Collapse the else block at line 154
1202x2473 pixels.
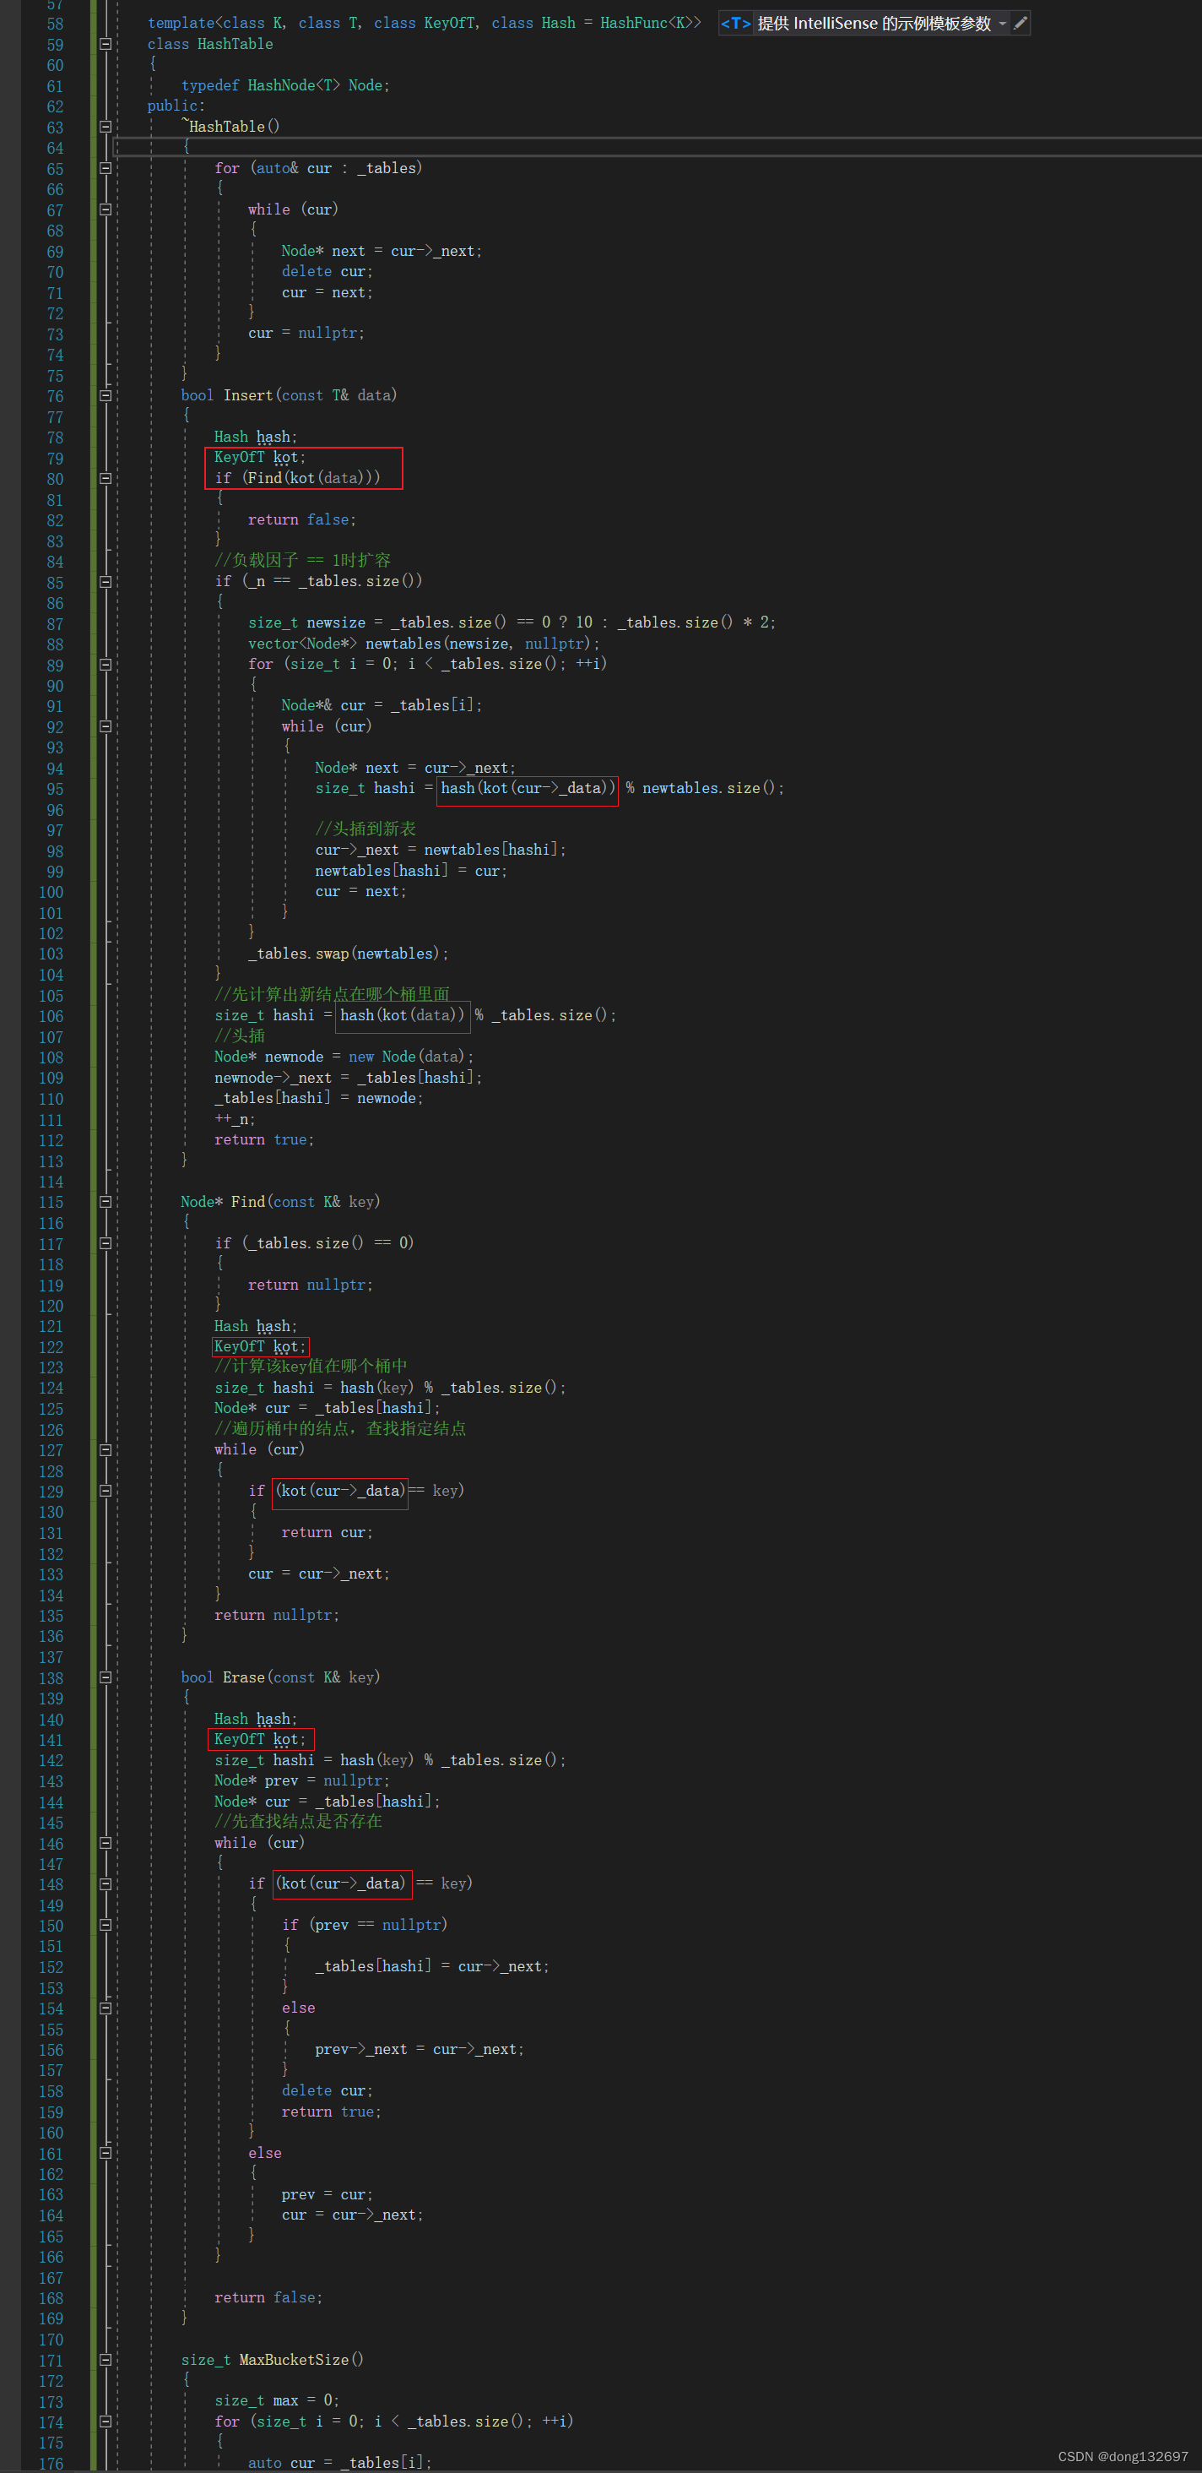(106, 2008)
